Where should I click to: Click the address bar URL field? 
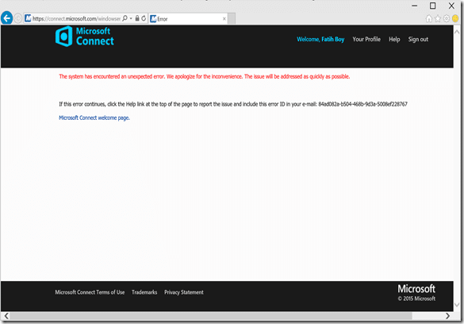point(76,18)
